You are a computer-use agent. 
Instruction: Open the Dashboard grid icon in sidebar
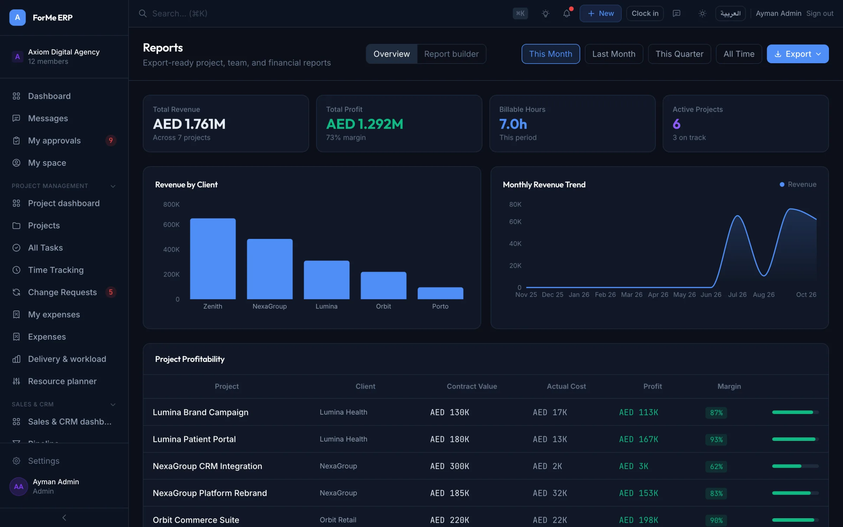16,96
